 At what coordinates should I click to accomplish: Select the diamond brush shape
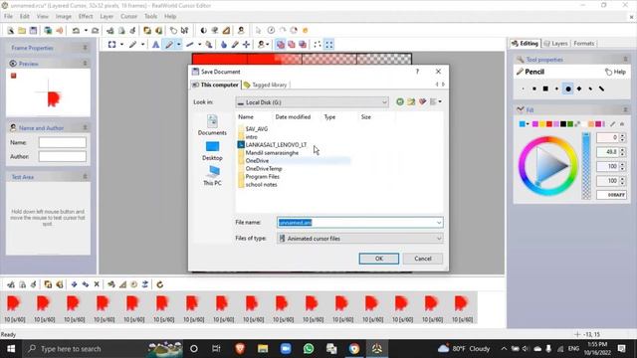pyautogui.click(x=579, y=89)
